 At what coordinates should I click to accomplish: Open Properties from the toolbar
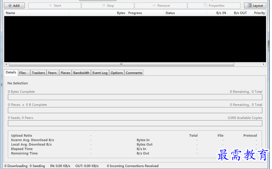coord(214,5)
